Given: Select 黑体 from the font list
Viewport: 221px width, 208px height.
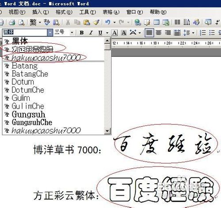Looking at the screenshot, I should (x=53, y=41).
